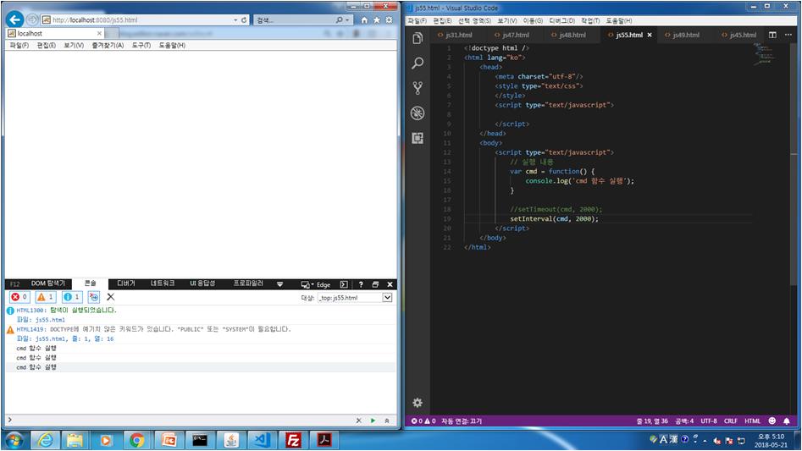The height and width of the screenshot is (451, 802).
Task: Open the notifications bell in VS Code
Action: tap(787, 421)
